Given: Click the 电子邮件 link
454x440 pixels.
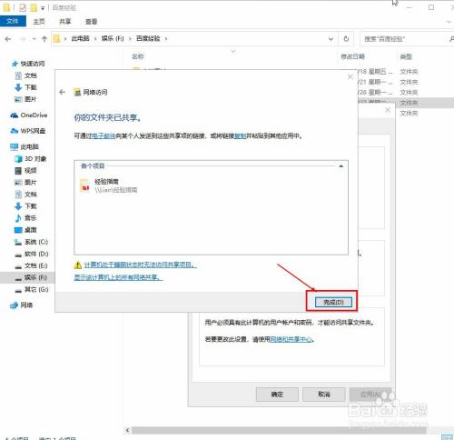Looking at the screenshot, I should click(104, 136).
